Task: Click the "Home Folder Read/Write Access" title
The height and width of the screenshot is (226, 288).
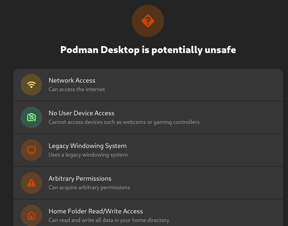Action: point(96,211)
